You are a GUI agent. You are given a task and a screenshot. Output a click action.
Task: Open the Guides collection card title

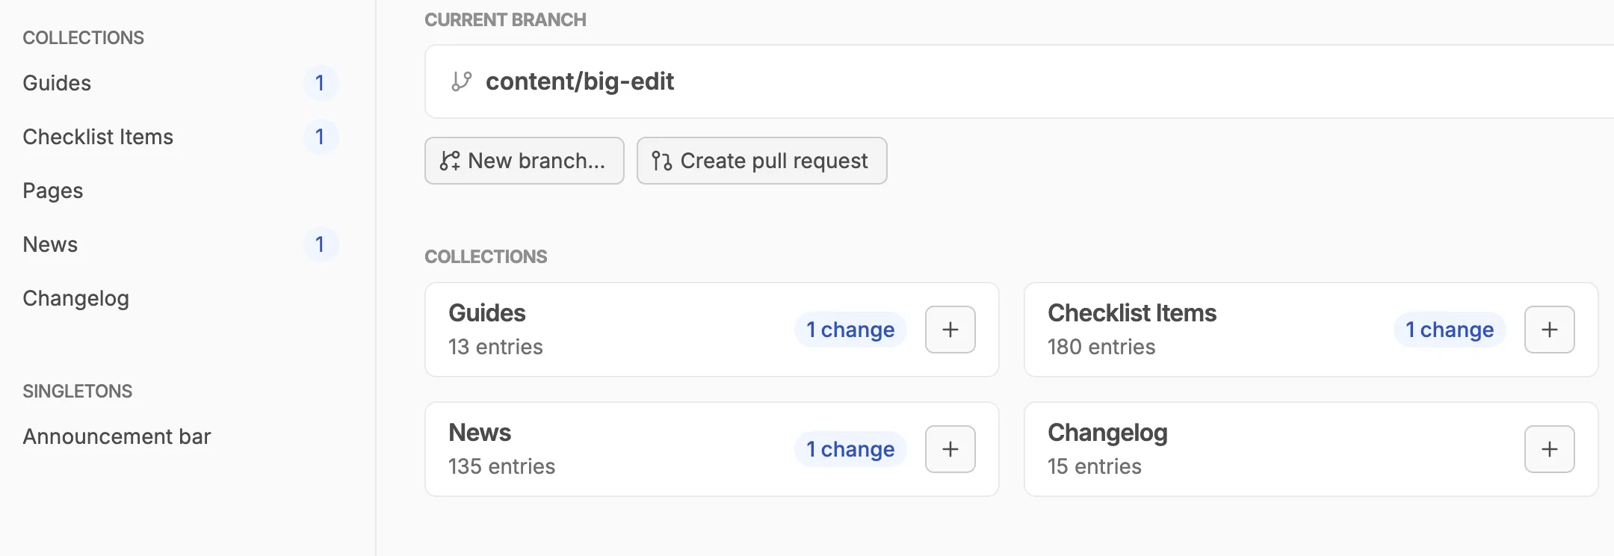pos(486,312)
